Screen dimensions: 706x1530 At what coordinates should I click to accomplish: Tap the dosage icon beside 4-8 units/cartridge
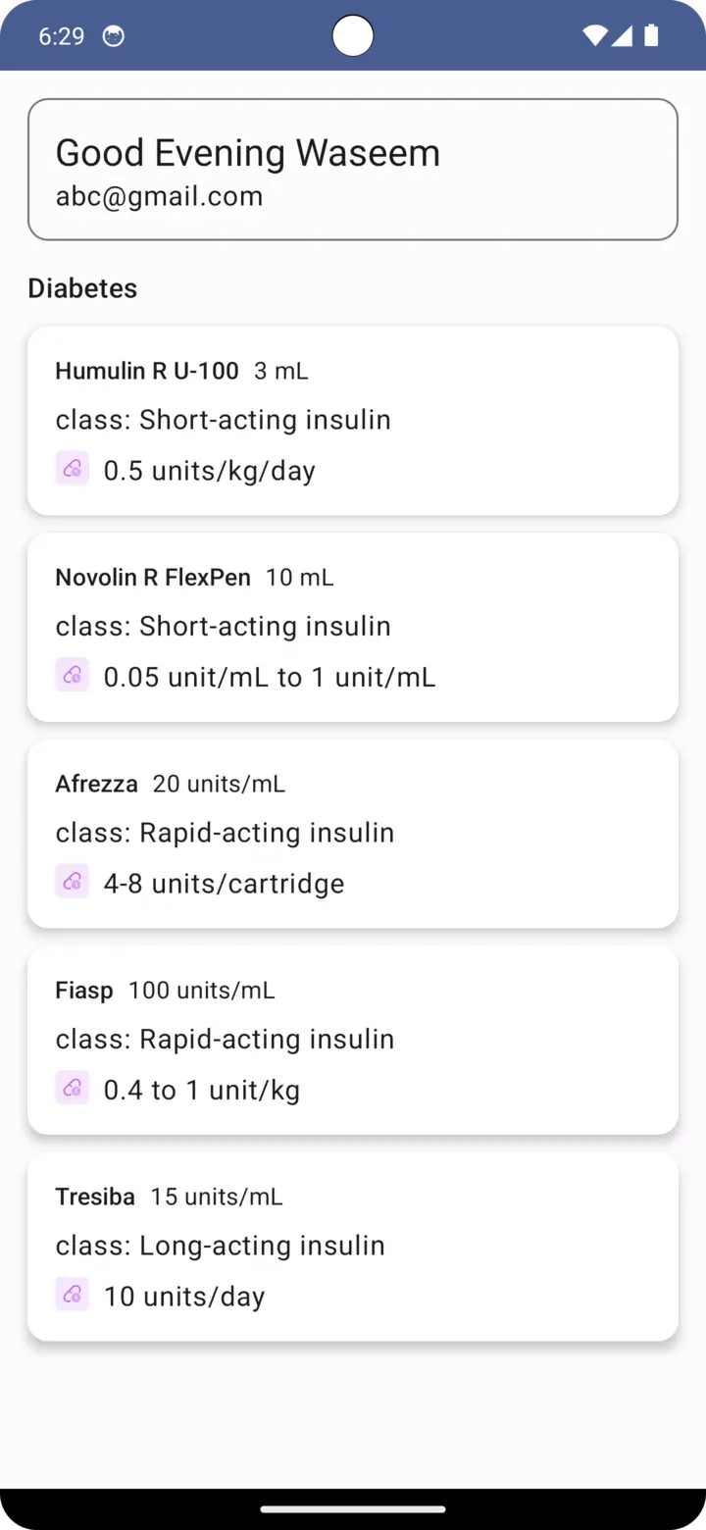[72, 882]
